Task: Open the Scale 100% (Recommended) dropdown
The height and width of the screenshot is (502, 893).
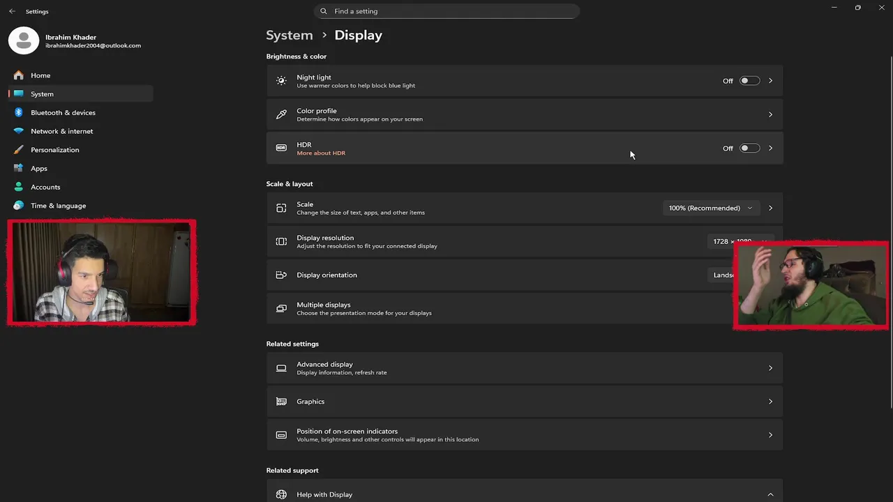Action: point(710,208)
